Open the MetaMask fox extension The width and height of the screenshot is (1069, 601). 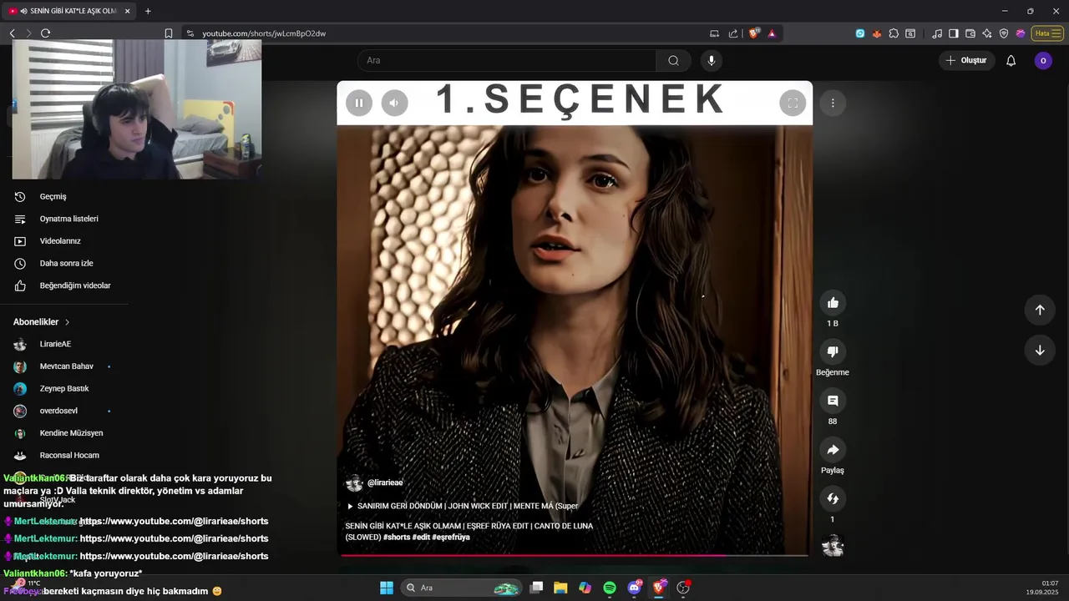[877, 33]
